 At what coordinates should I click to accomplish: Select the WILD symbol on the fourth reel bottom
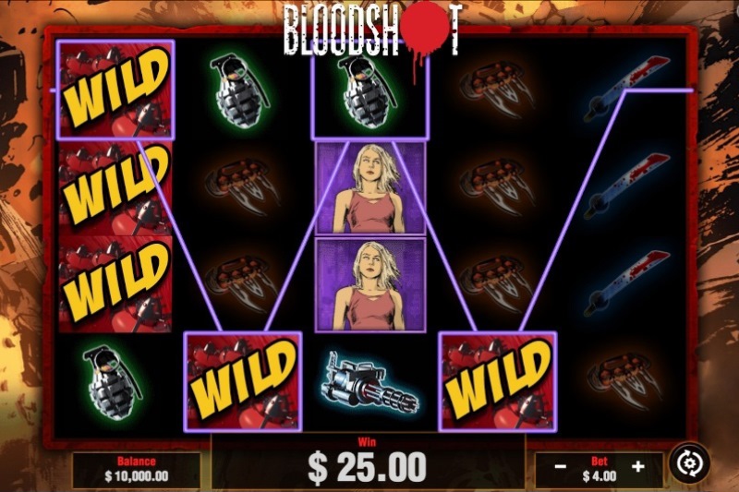[498, 381]
